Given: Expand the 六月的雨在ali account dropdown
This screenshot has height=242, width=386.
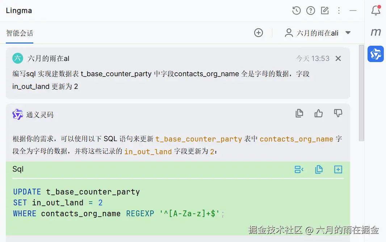Looking at the screenshot, I should tap(348, 33).
